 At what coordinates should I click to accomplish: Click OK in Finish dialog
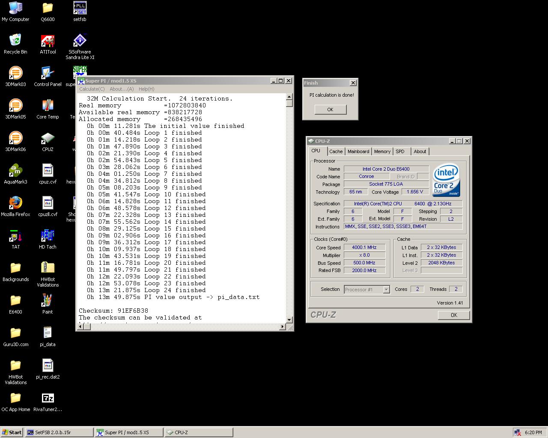tap(330, 109)
